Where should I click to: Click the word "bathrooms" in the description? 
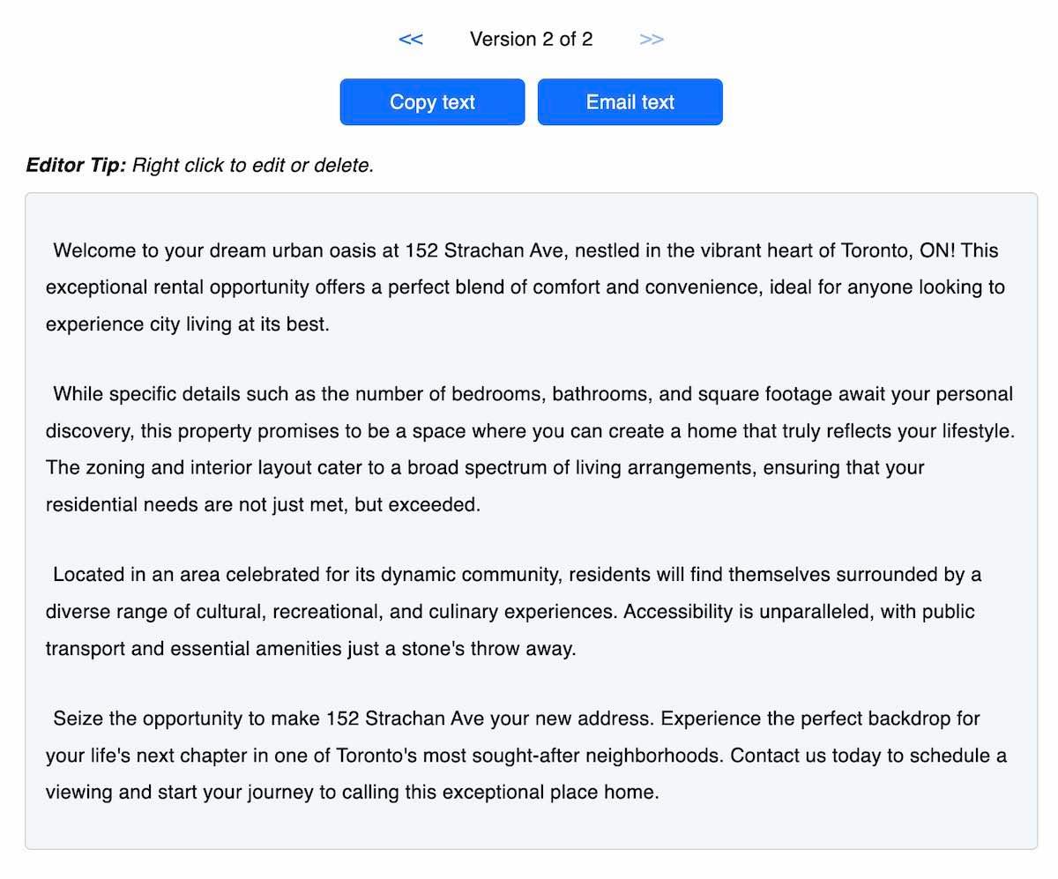pyautogui.click(x=601, y=394)
